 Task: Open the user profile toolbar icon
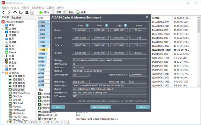click(27, 12)
